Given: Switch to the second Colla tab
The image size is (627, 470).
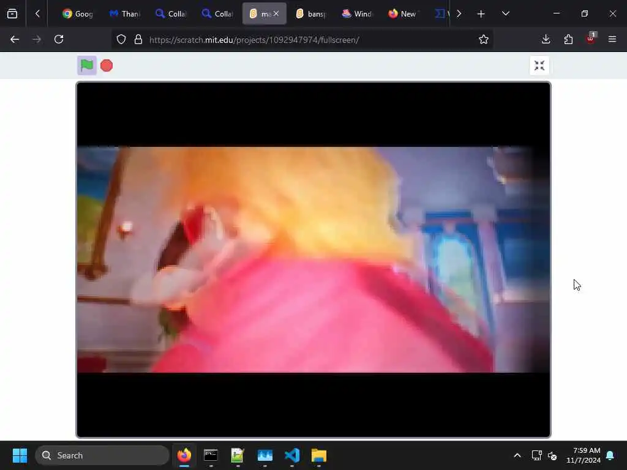Looking at the screenshot, I should (217, 13).
